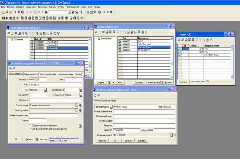Click the scissors Cut icon in toolbar
Image resolution: width=240 pixels, height=159 pixels.
15,12
